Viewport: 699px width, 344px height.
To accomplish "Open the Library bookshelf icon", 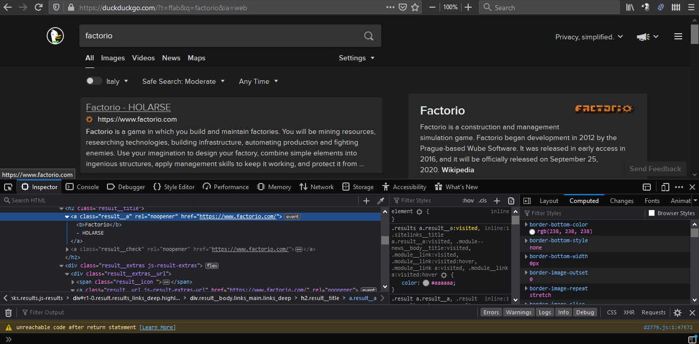I will (x=630, y=7).
